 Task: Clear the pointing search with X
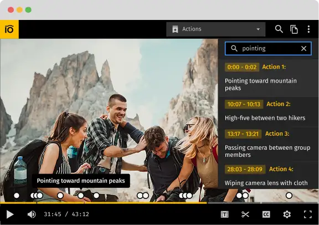pyautogui.click(x=303, y=48)
